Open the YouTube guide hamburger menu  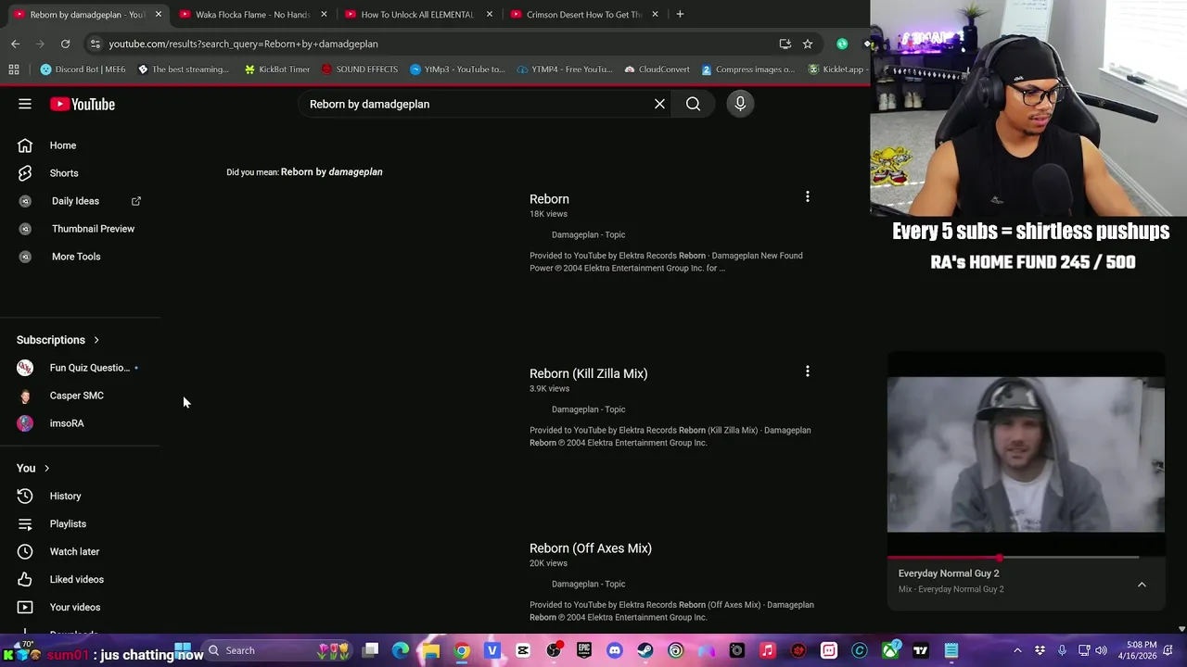click(x=25, y=104)
